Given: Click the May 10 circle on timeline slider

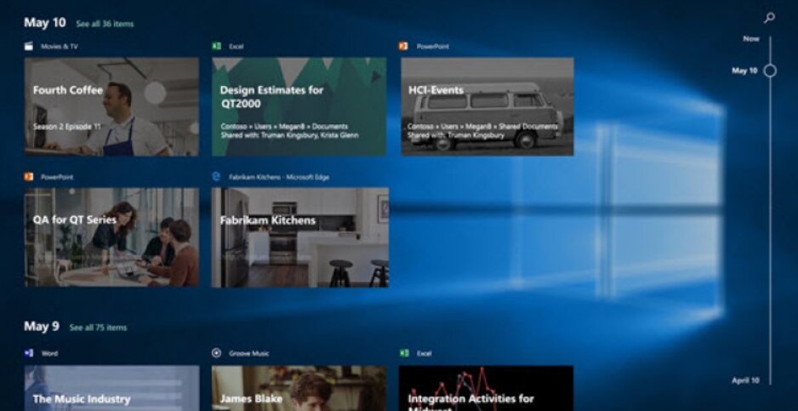Looking at the screenshot, I should 770,71.
